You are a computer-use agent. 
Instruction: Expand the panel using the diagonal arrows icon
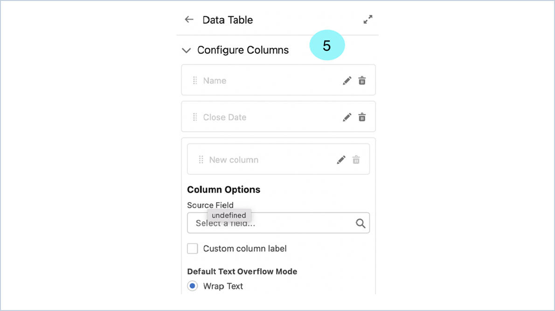click(368, 20)
